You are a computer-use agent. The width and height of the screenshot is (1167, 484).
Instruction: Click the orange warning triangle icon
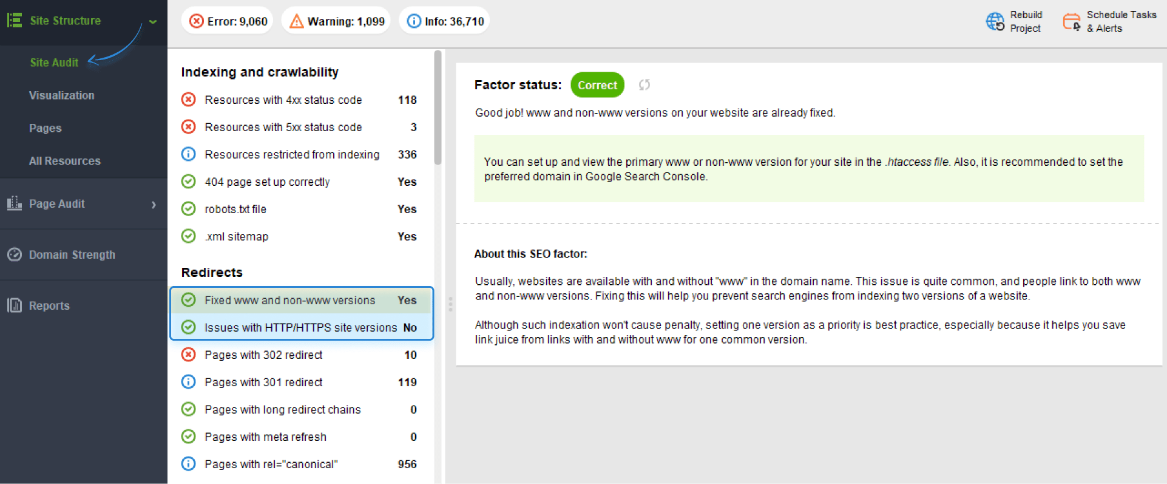pyautogui.click(x=296, y=21)
